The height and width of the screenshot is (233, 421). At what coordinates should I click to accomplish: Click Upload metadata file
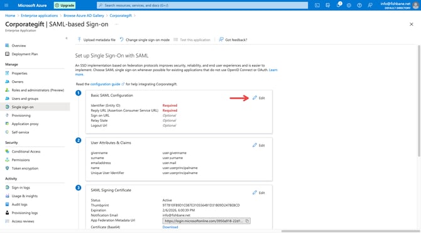[x=96, y=40]
